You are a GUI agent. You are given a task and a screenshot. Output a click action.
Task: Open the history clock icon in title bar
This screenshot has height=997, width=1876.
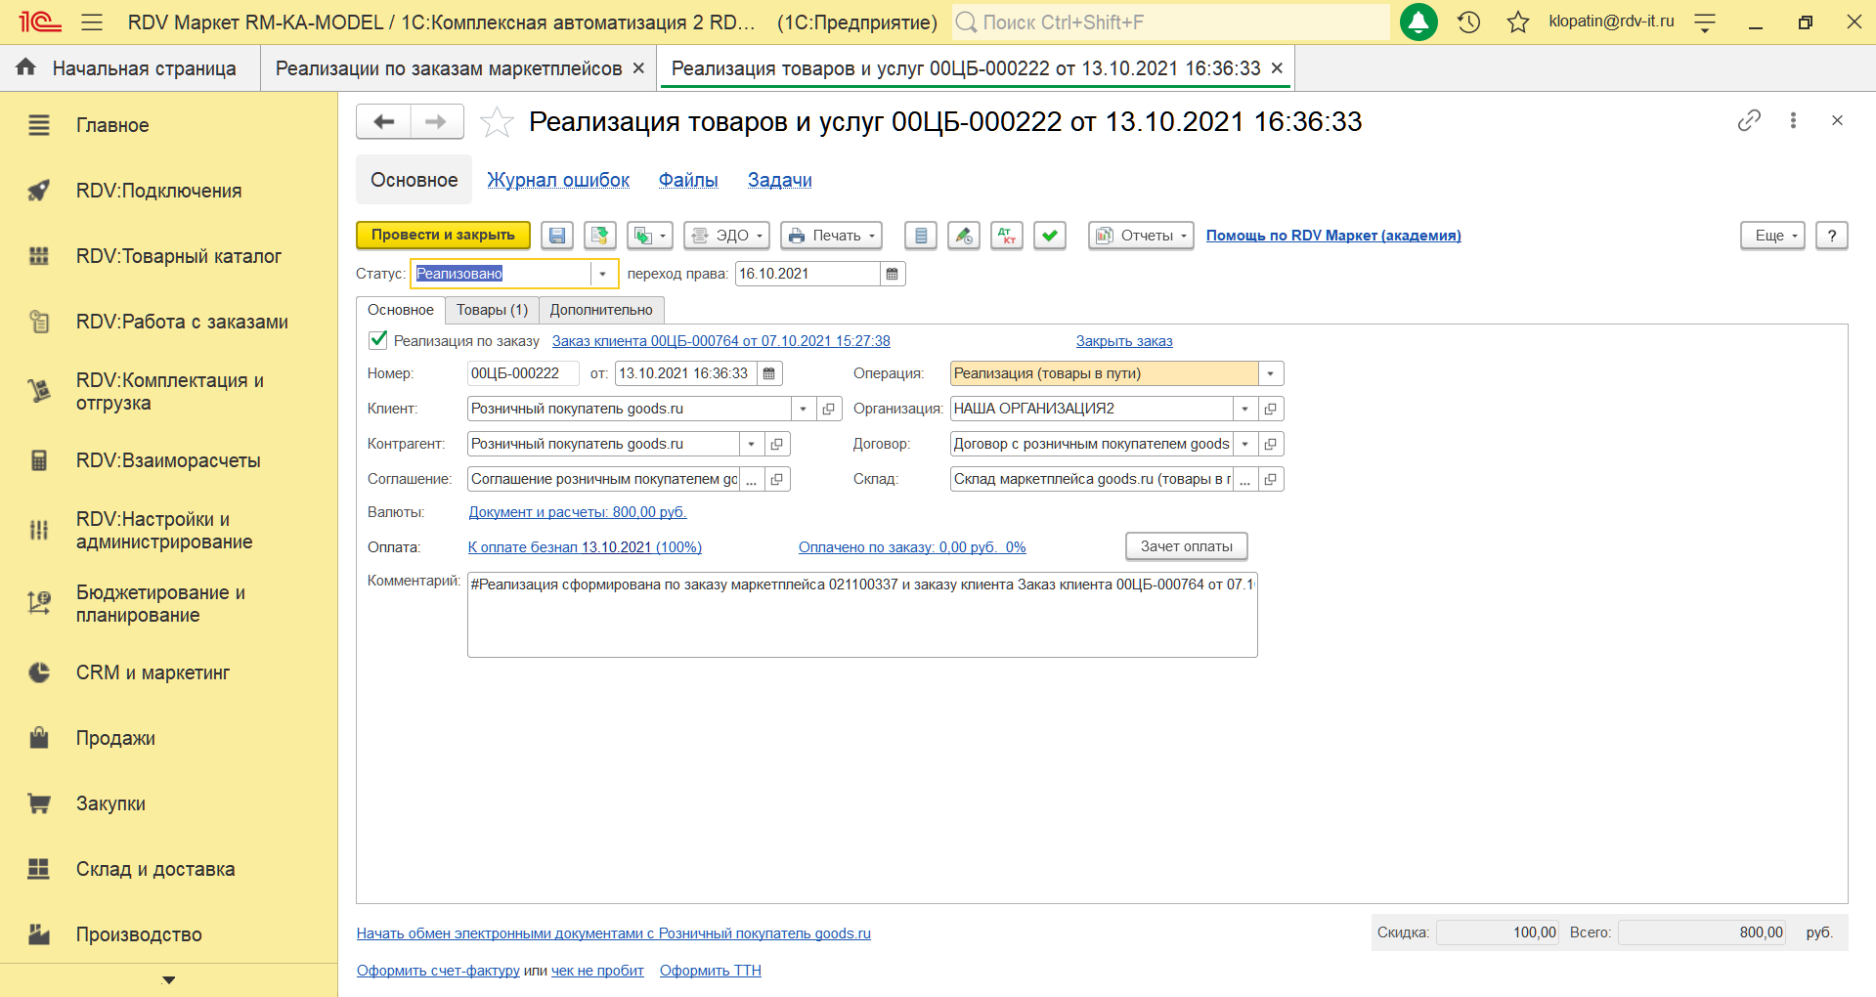(1468, 22)
